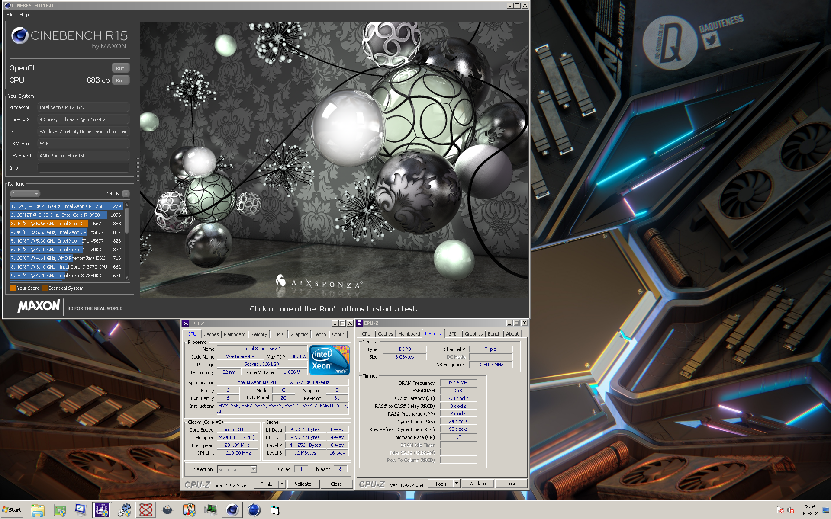Open the Help menu in Cinebench
Viewport: 831px width, 519px height.
pyautogui.click(x=24, y=15)
